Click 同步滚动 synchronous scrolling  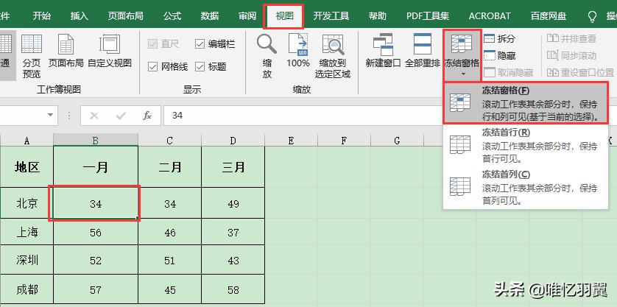pyautogui.click(x=571, y=55)
